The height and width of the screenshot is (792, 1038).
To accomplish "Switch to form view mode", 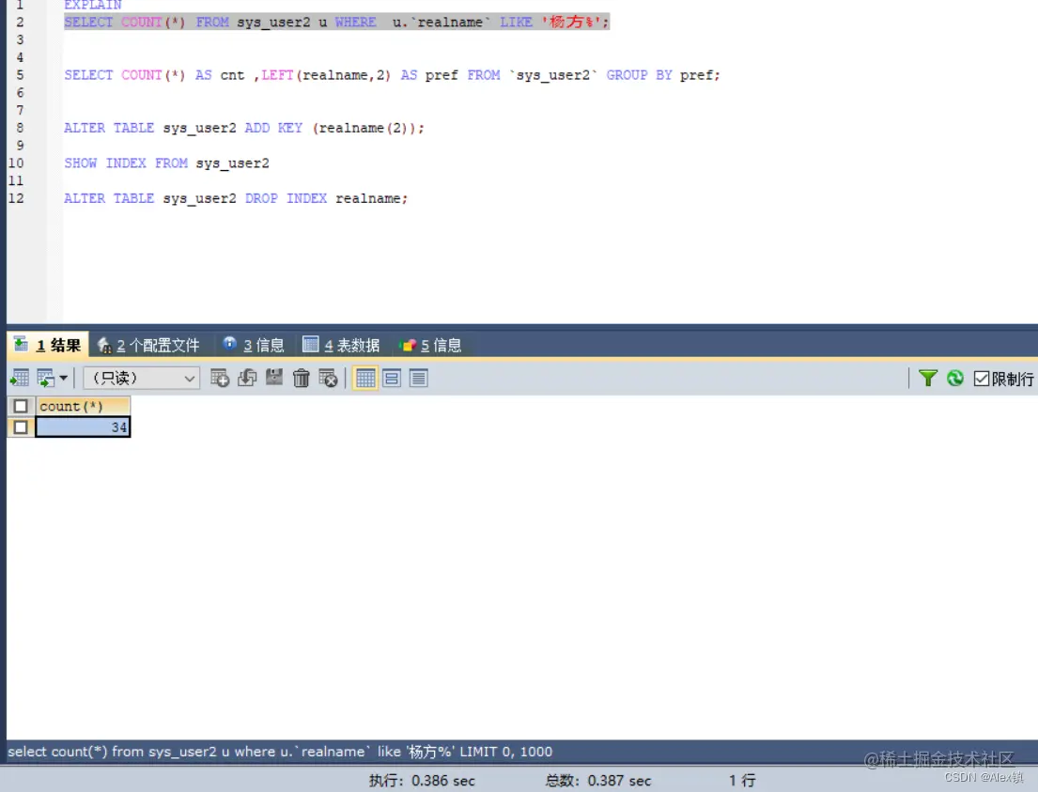I will pyautogui.click(x=392, y=378).
